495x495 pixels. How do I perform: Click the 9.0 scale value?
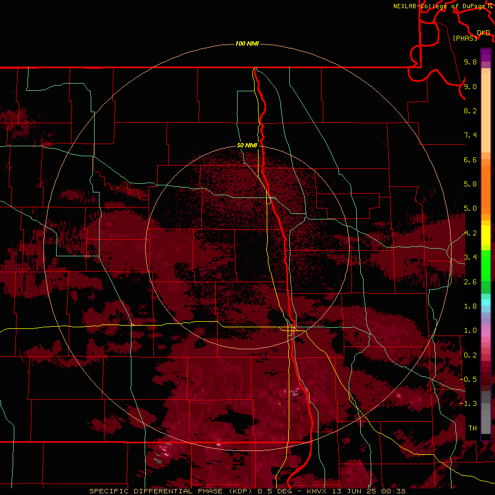point(470,86)
